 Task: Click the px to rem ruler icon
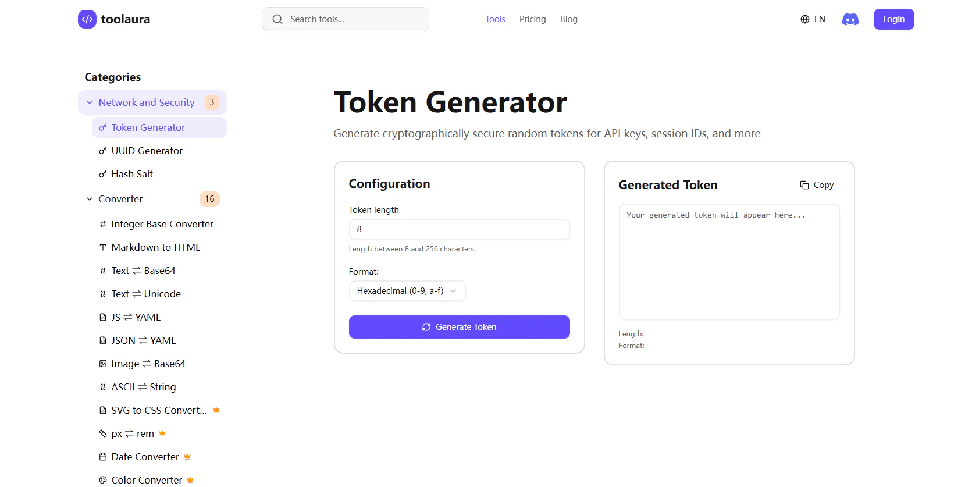coord(103,433)
